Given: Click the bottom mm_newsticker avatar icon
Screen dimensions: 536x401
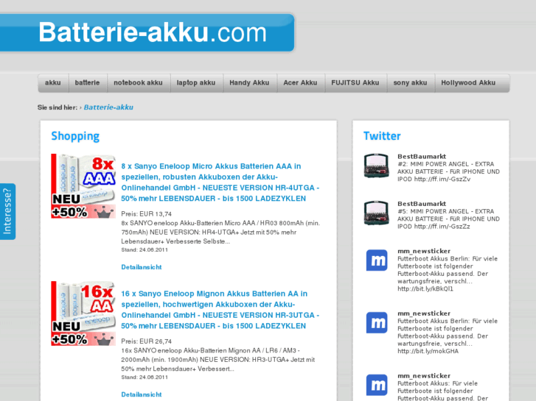Looking at the screenshot, I should (377, 385).
